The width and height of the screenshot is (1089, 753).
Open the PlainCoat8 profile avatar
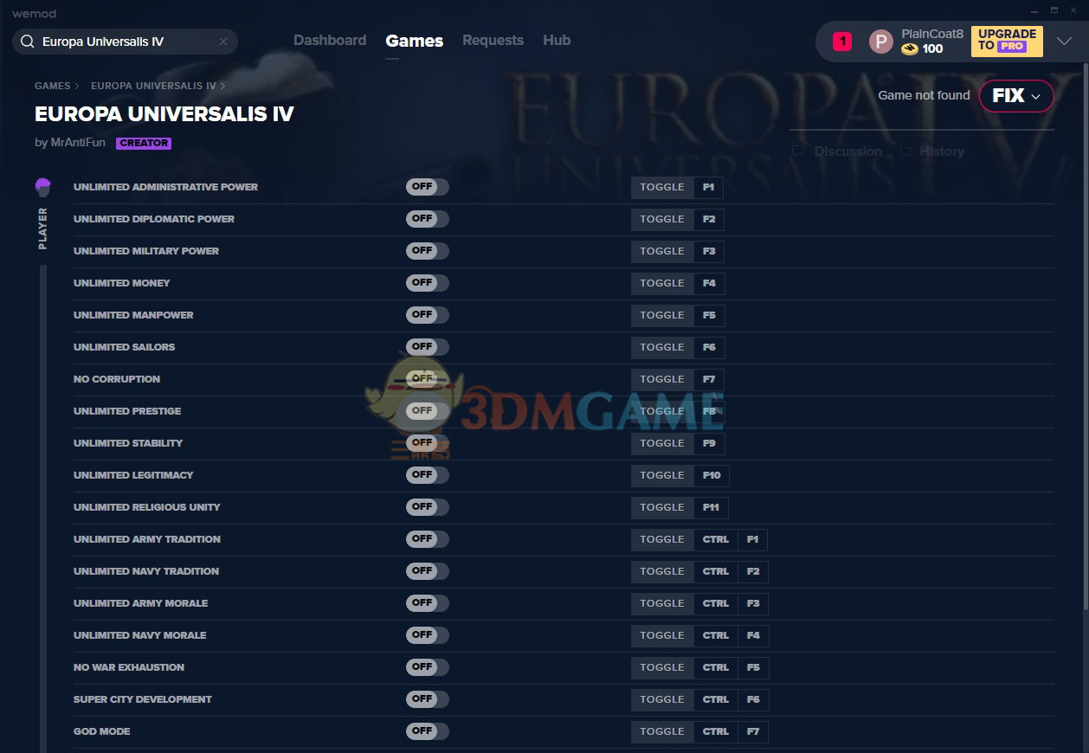click(x=880, y=42)
